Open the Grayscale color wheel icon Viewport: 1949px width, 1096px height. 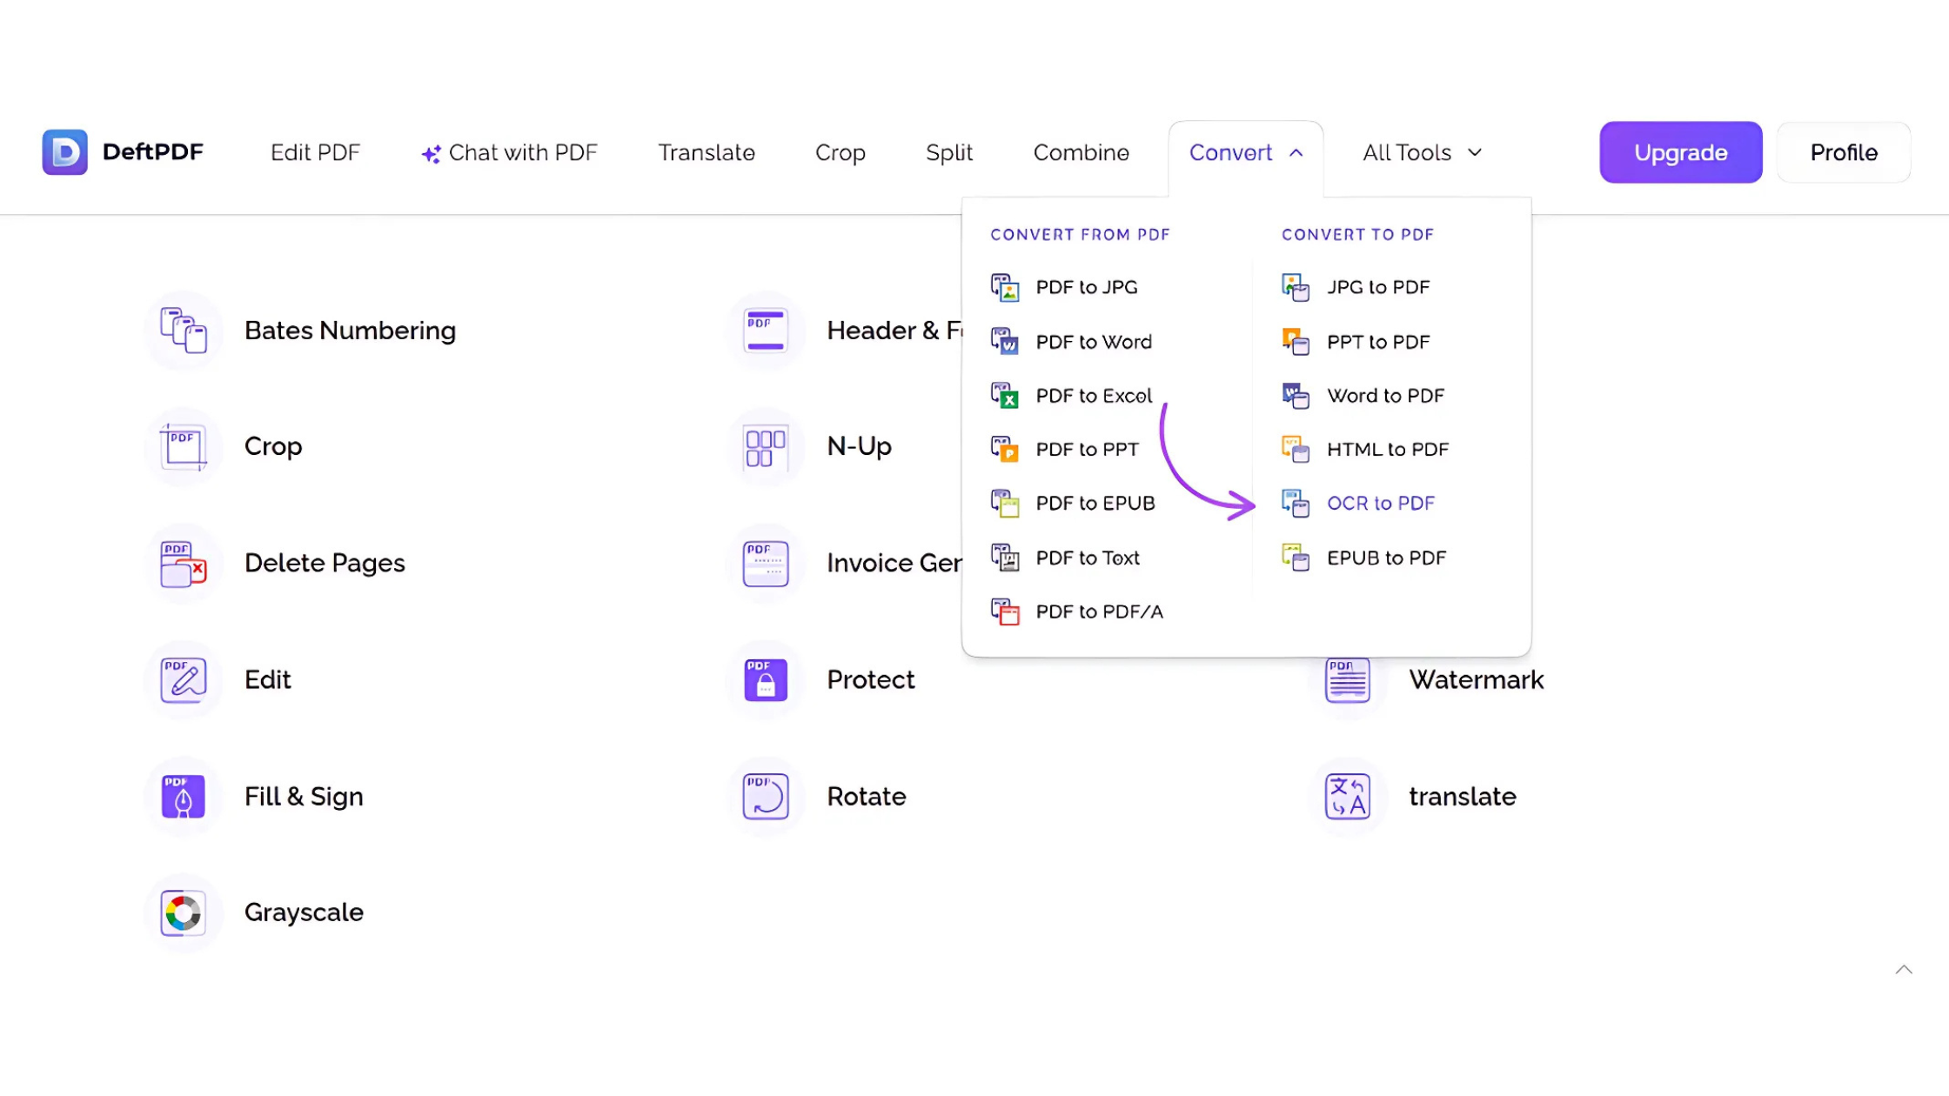pos(184,913)
